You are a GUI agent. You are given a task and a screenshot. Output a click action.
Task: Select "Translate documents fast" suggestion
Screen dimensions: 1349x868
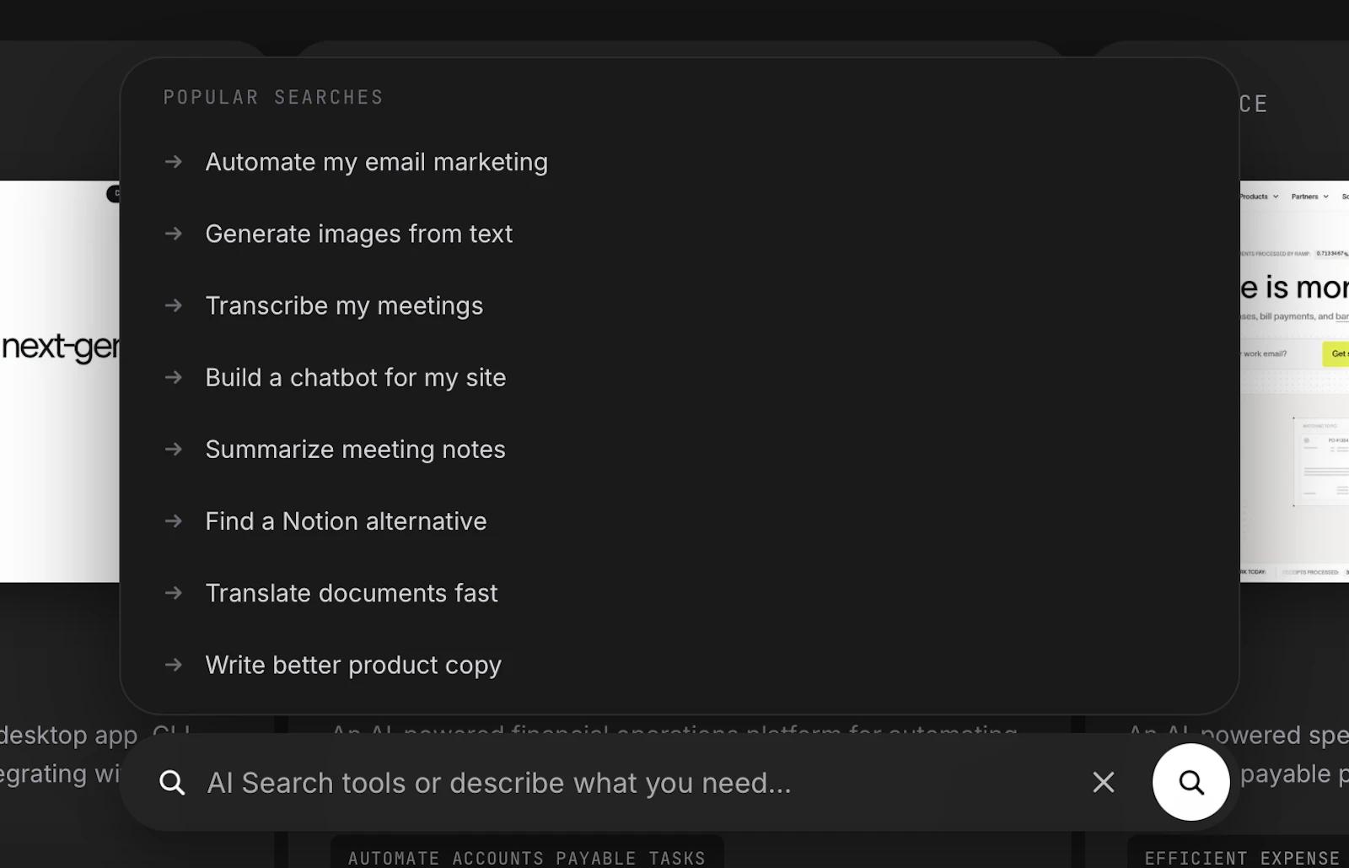point(352,593)
